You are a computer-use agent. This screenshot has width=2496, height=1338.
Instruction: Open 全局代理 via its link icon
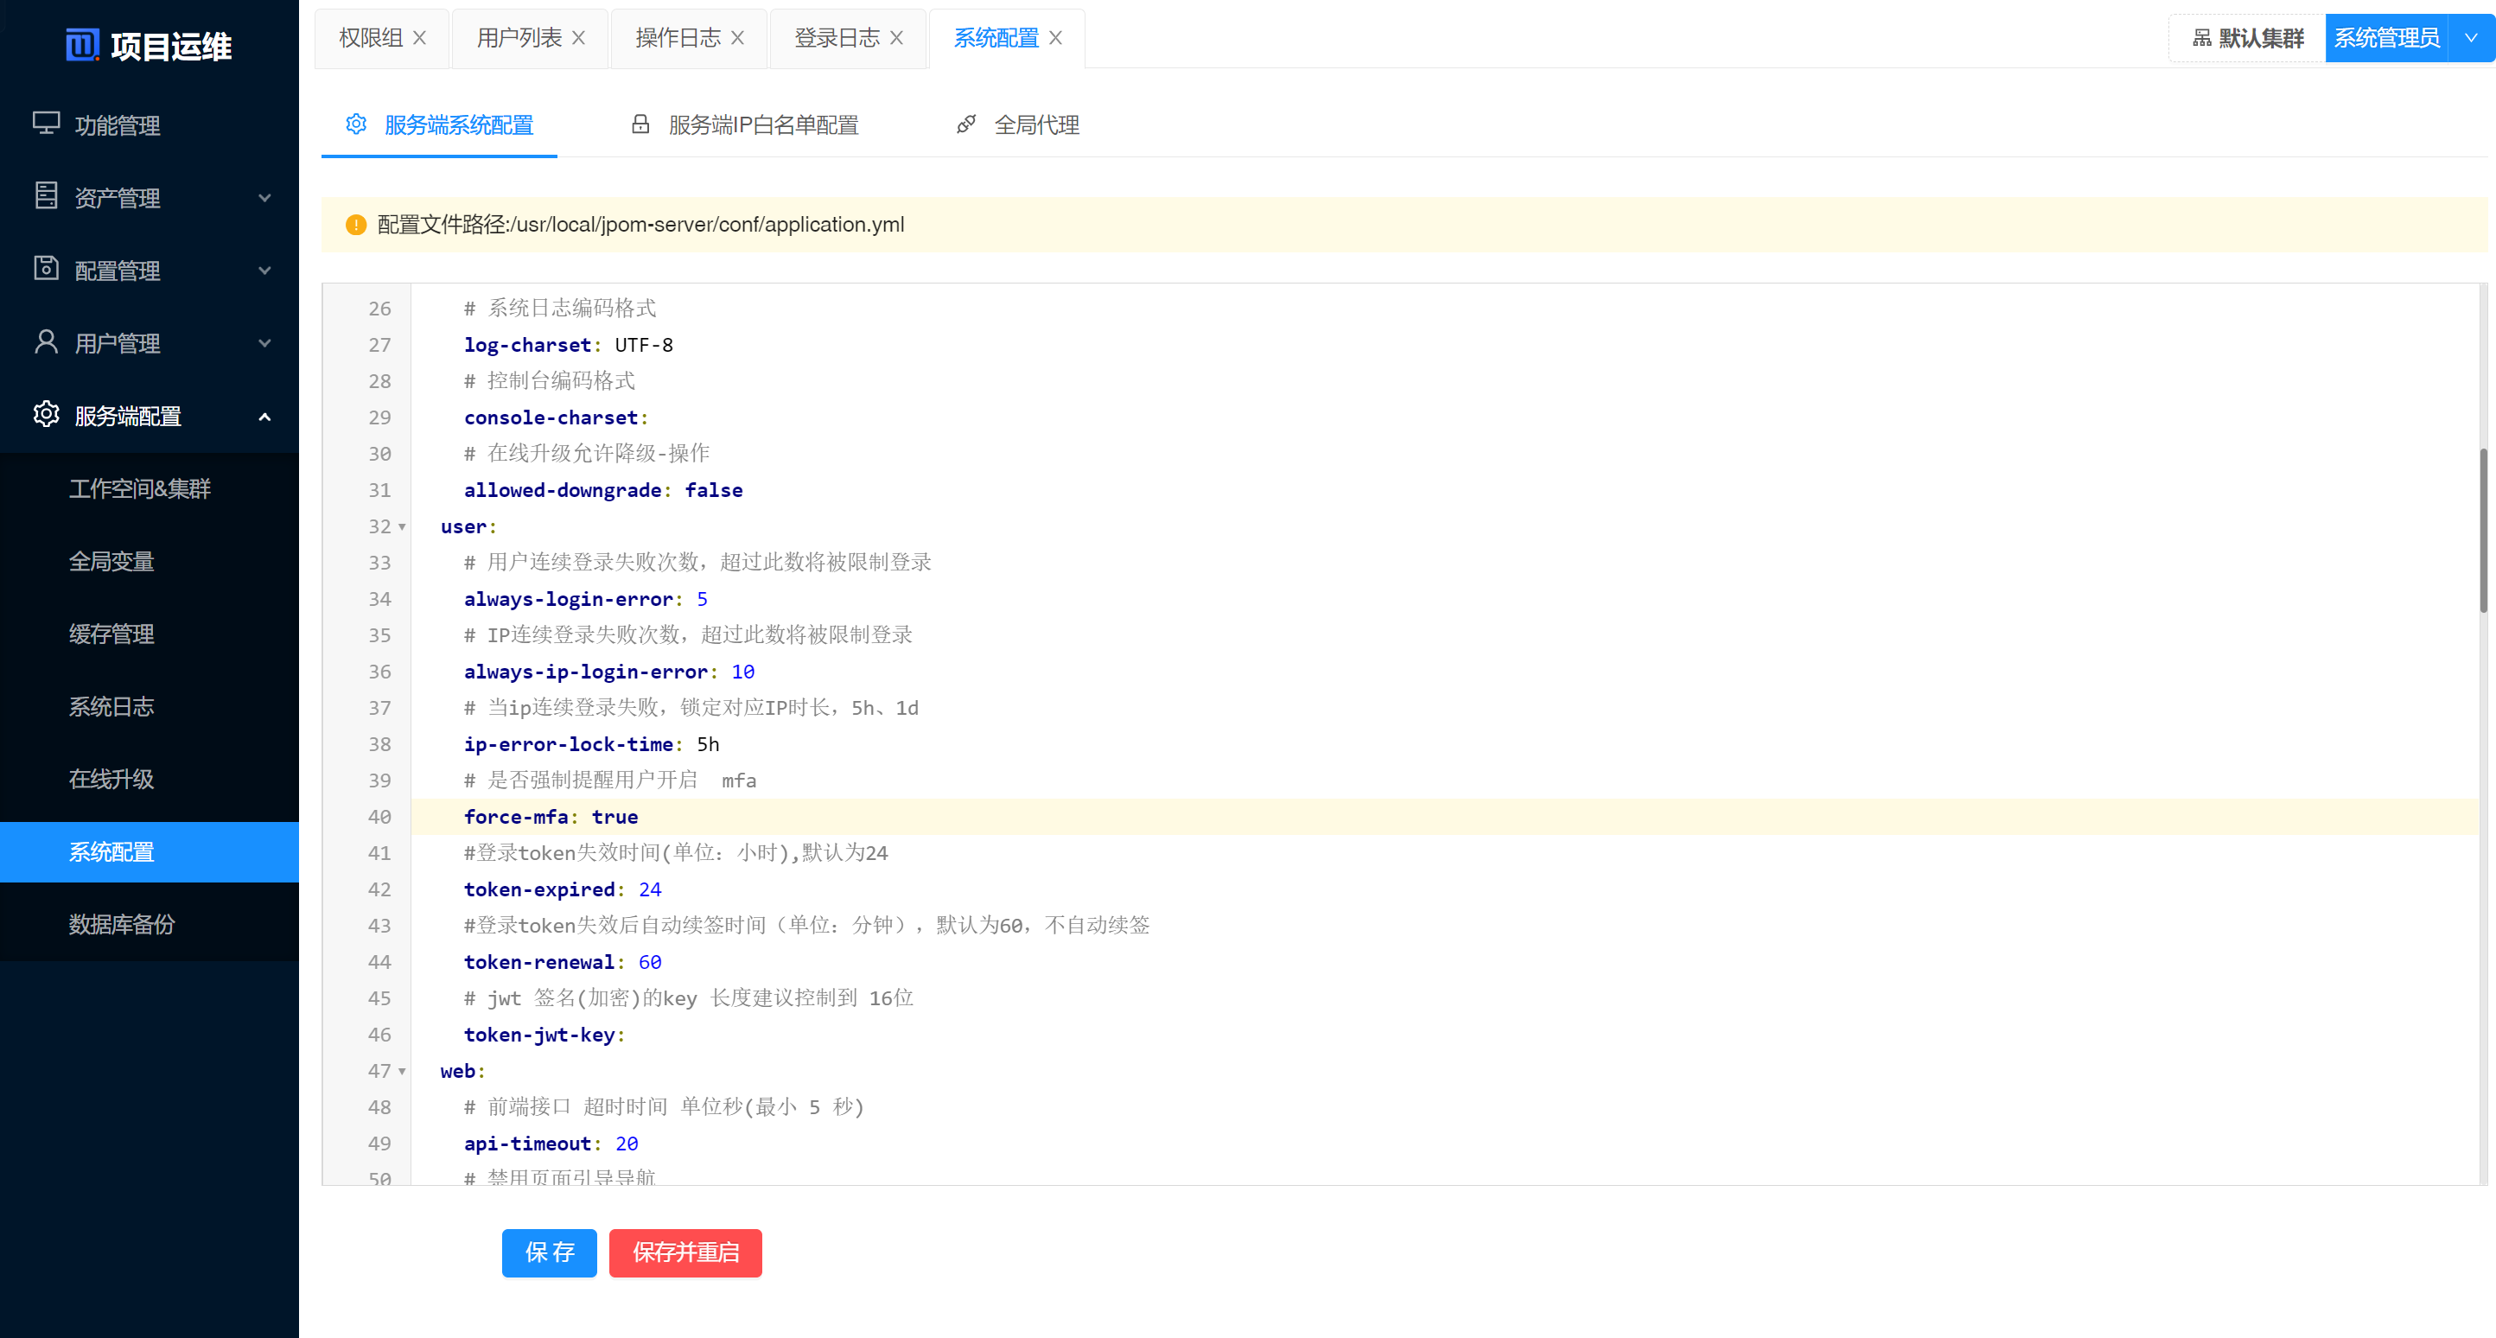click(x=966, y=124)
